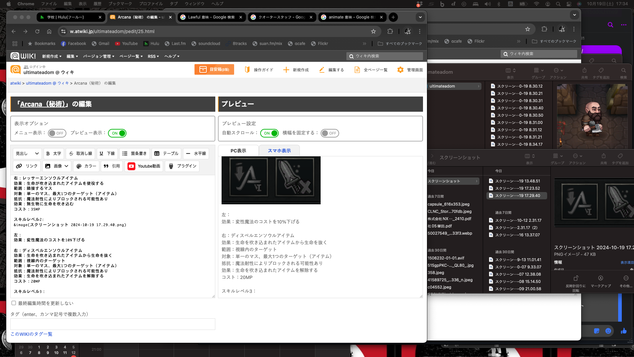Open YouTube bookmark
This screenshot has width=634, height=357.
click(x=126, y=44)
